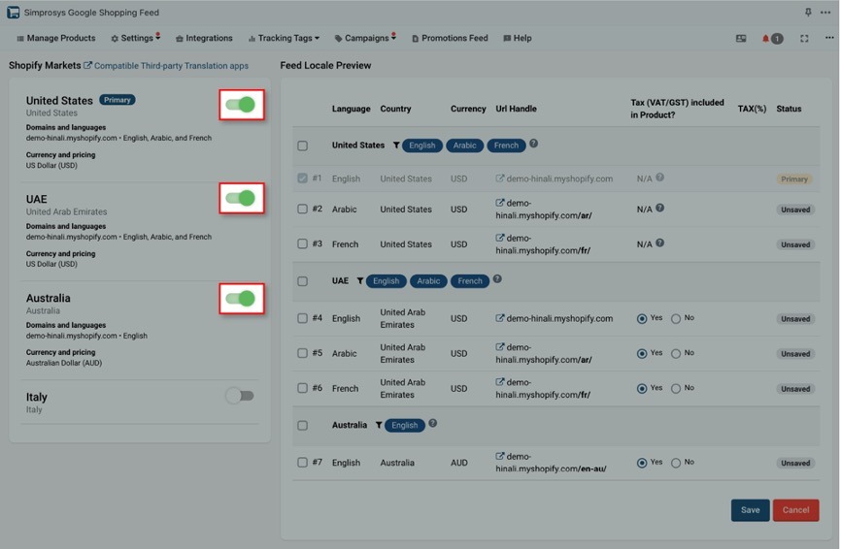The width and height of the screenshot is (841, 549).
Task: Check the United States group checkbox
Action: pyautogui.click(x=302, y=145)
